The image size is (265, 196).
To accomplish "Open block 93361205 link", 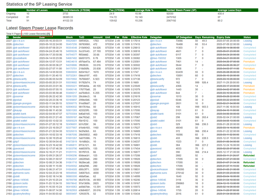I will tap(71, 96).
